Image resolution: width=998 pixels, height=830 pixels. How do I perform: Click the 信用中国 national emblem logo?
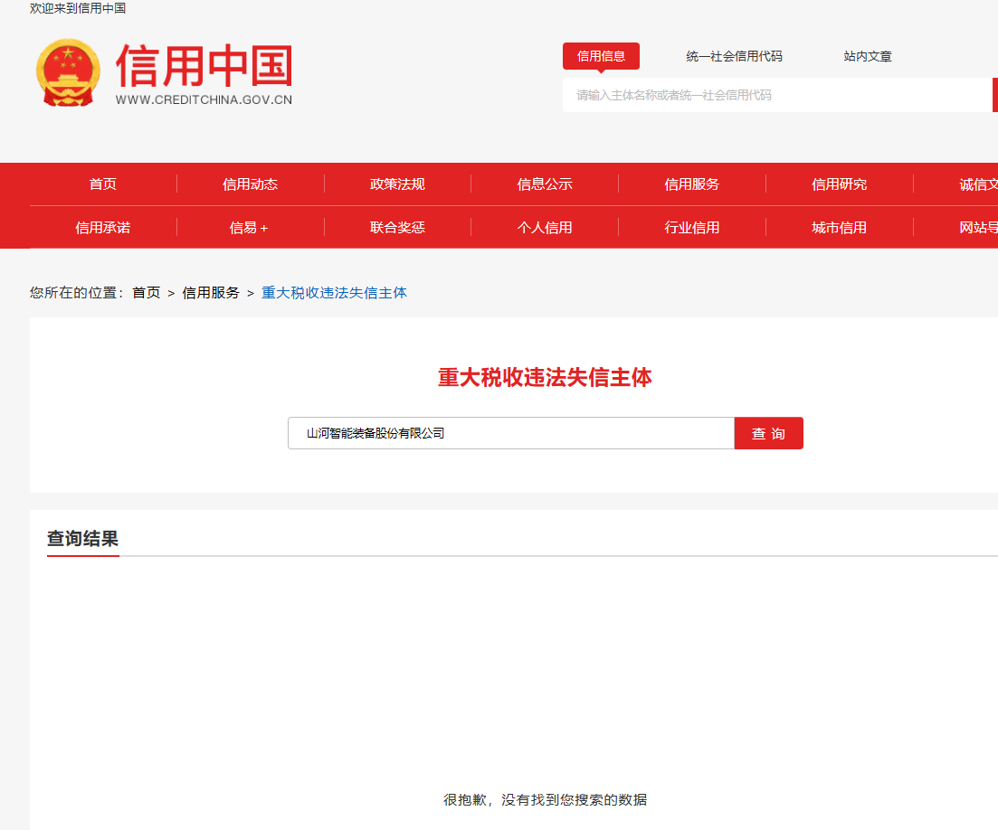tap(68, 72)
